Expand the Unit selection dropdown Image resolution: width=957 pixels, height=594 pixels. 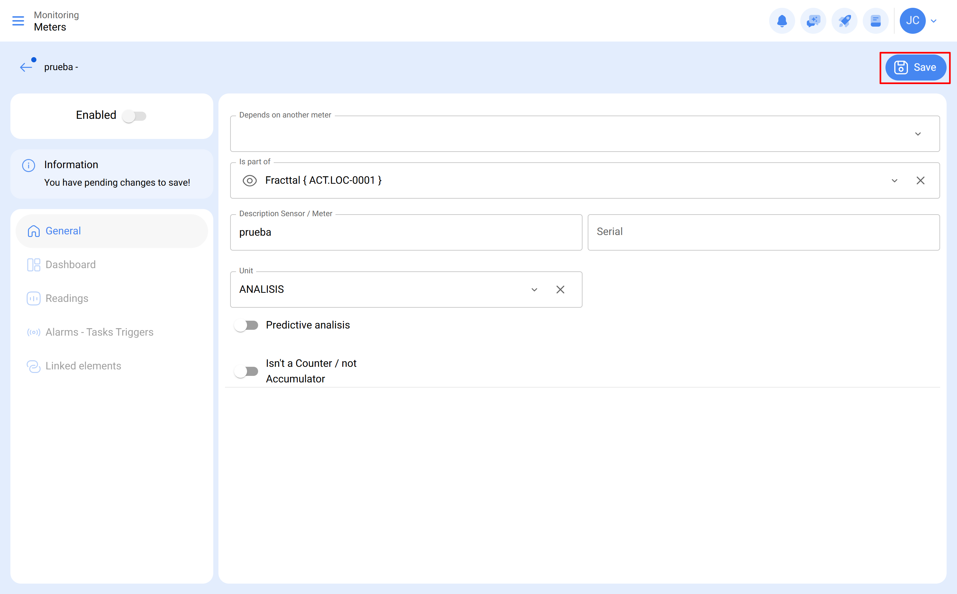click(534, 290)
